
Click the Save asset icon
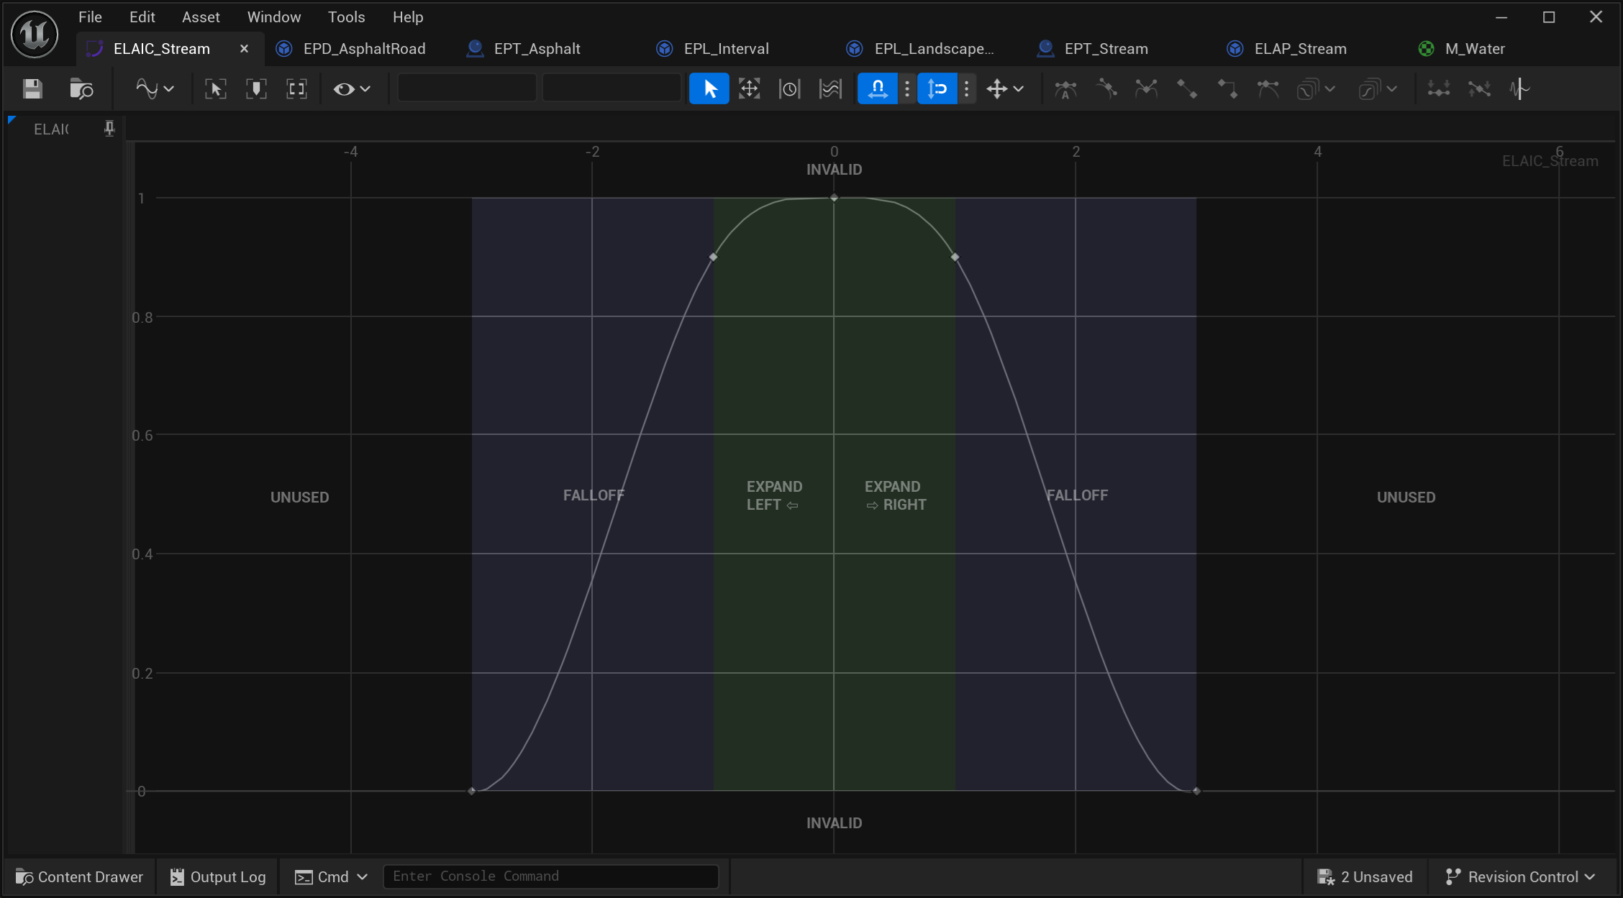tap(32, 89)
